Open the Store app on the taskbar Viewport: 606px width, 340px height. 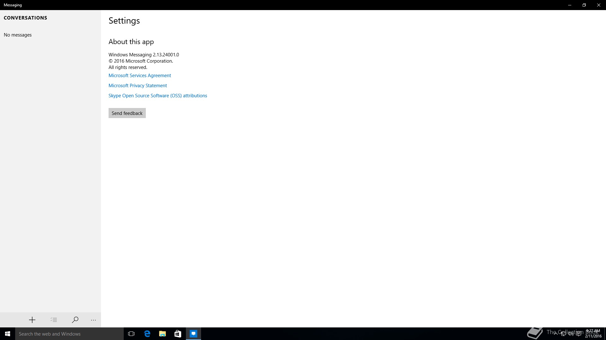(178, 334)
